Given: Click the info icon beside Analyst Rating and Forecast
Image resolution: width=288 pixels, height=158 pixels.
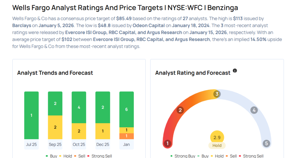Looking at the screenshot, I should tap(235, 71).
